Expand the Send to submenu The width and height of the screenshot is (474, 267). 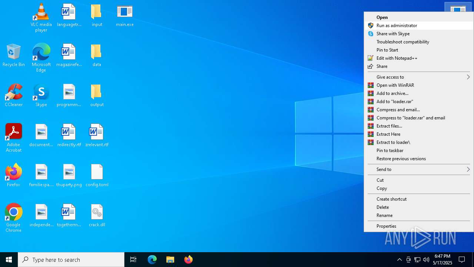pyautogui.click(x=418, y=169)
